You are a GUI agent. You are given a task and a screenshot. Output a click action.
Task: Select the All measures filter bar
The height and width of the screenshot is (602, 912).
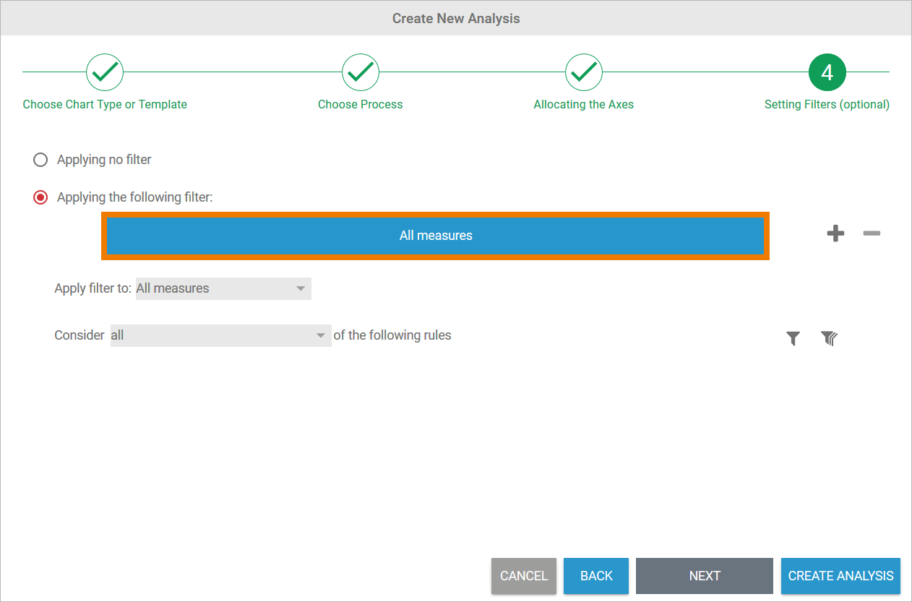[436, 236]
